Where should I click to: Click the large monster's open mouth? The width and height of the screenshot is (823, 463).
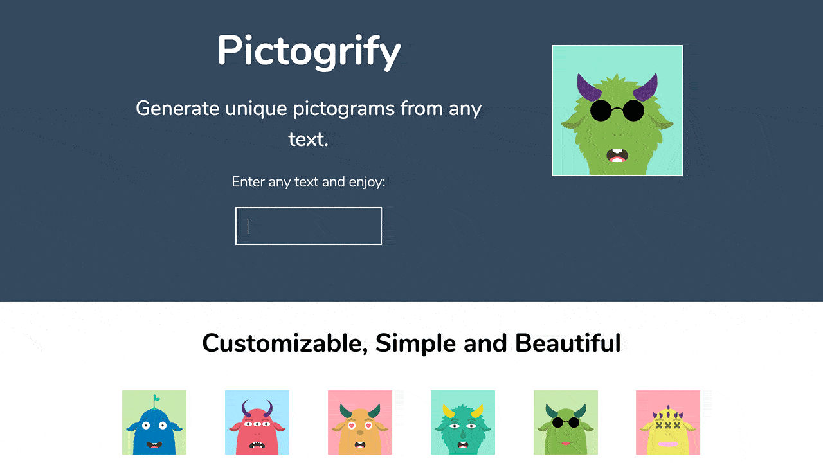click(x=617, y=155)
